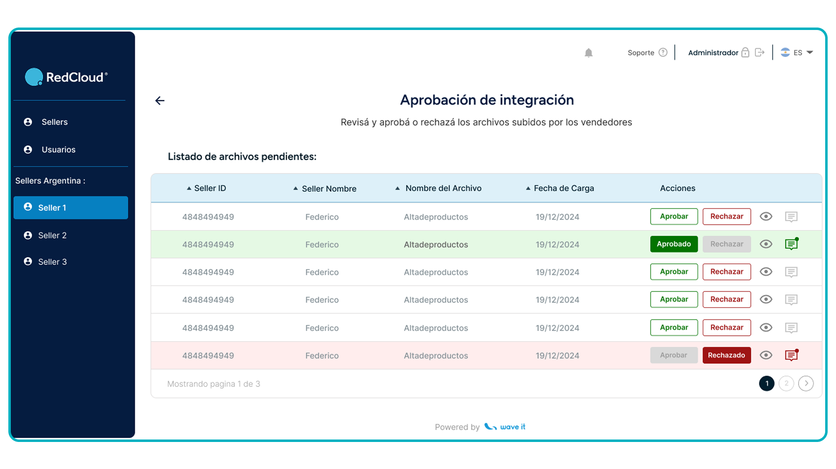Screen dimensions: 836x469
Task: Sort the table by Seller ID
Action: coord(206,188)
